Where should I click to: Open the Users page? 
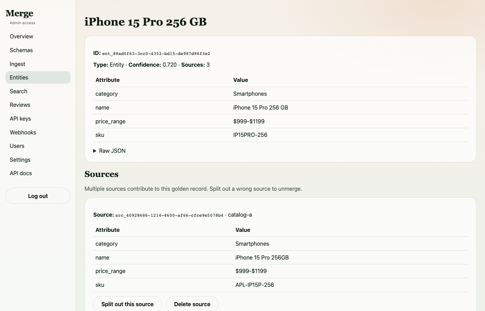pyautogui.click(x=38, y=146)
